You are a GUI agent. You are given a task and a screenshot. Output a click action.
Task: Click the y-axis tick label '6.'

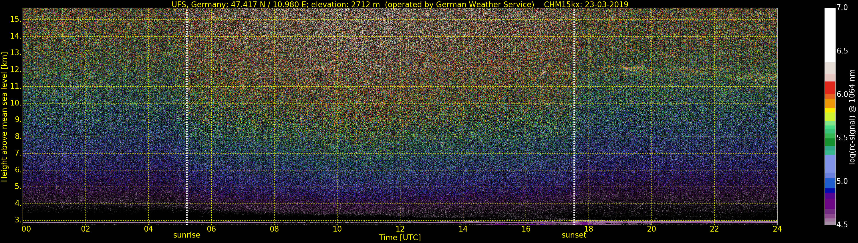[x=17, y=170]
